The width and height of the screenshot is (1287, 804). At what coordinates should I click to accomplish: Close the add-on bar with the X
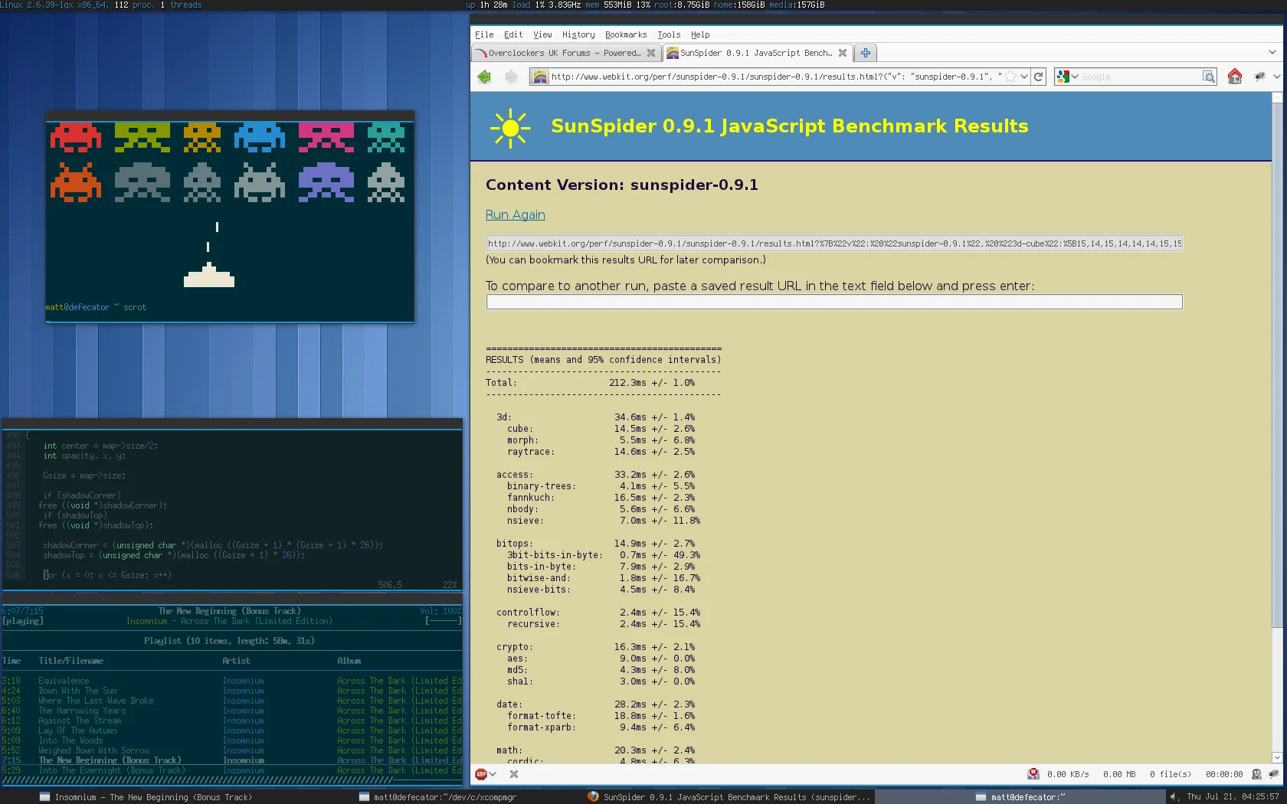tap(514, 774)
